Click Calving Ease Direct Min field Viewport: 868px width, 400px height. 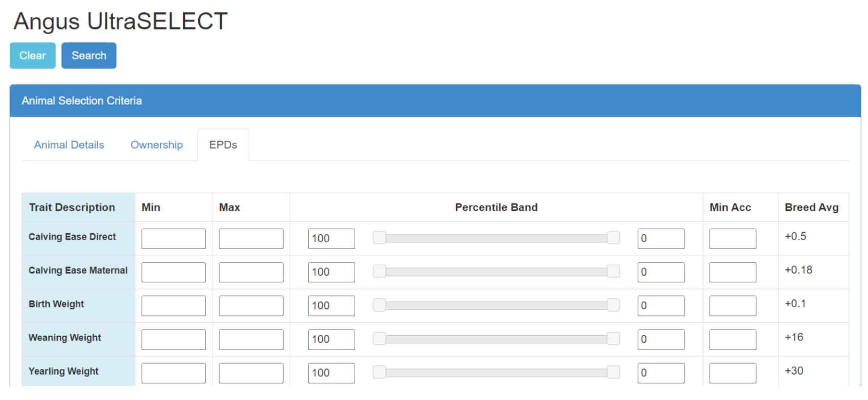[x=173, y=238]
